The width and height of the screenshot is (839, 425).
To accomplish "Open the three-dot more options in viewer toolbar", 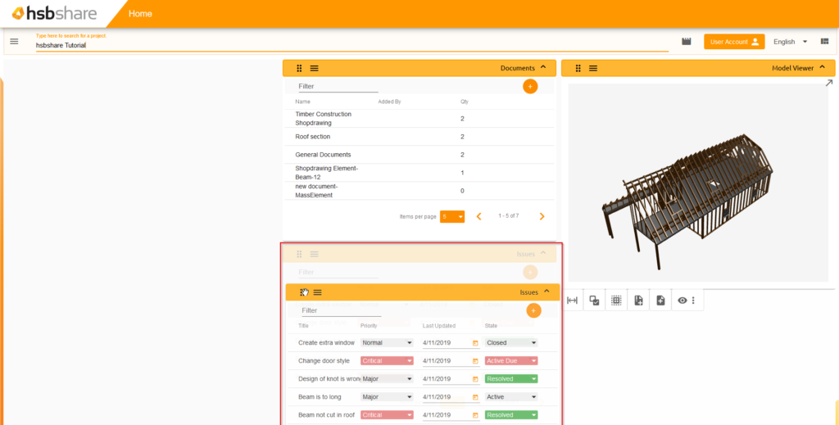I will [x=693, y=301].
